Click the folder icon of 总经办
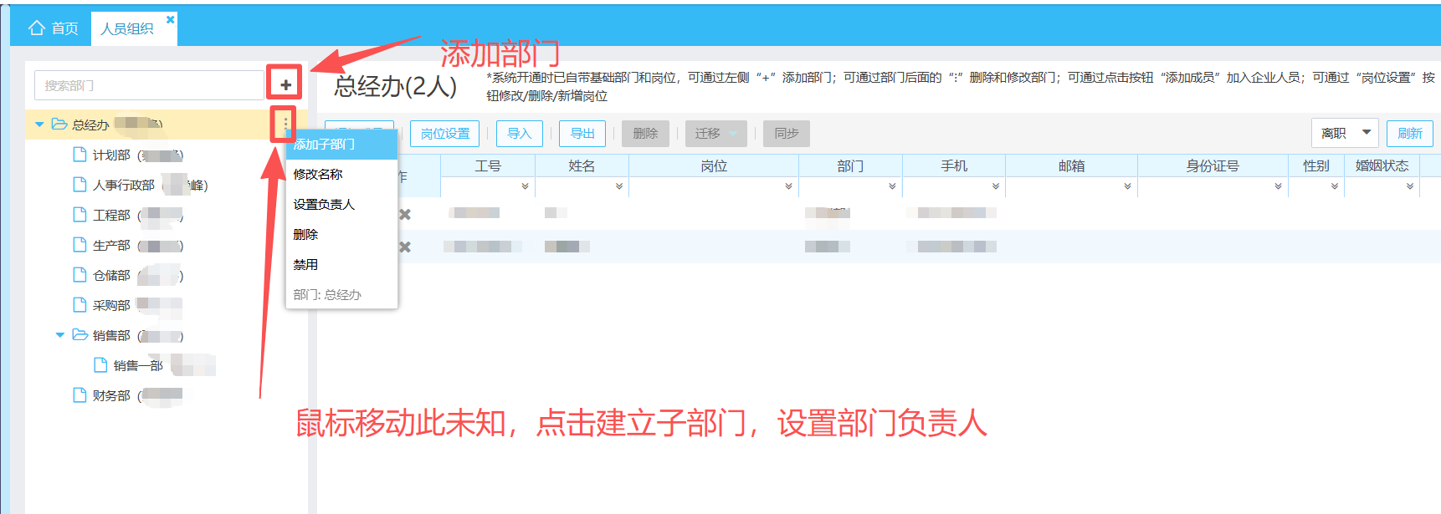This screenshot has height=514, width=1441. tap(59, 125)
